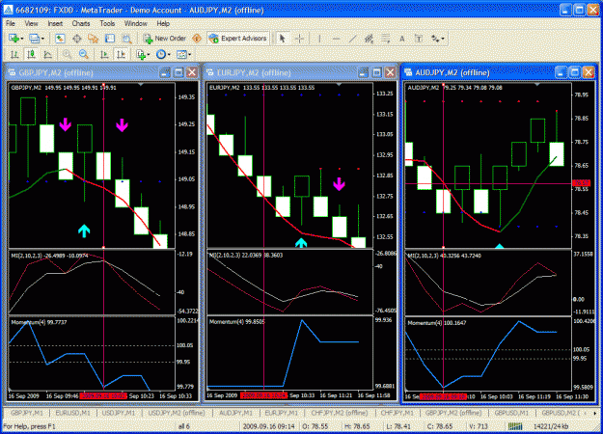Open the Profiles toolbar icon
Screen dimensions: 603x434
point(34,39)
